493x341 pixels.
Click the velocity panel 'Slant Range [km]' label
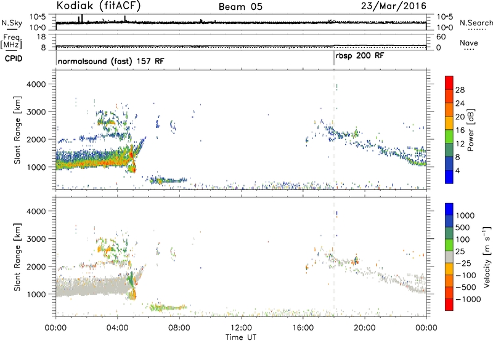[x=17, y=257]
